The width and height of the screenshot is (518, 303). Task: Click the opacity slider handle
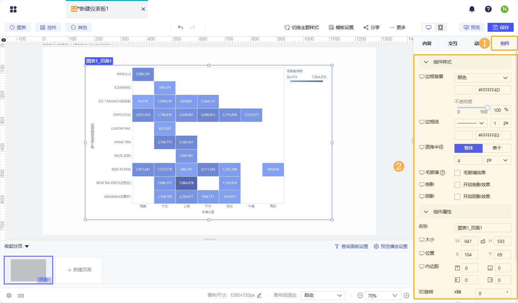[487, 108]
